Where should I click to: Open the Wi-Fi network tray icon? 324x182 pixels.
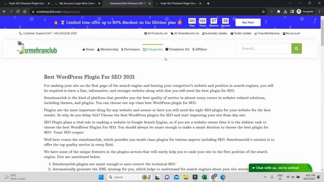click(288, 177)
